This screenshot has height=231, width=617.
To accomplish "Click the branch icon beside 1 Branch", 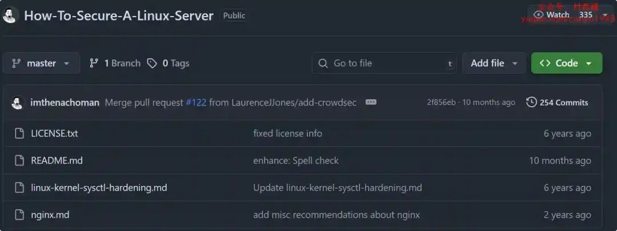I will click(x=94, y=63).
